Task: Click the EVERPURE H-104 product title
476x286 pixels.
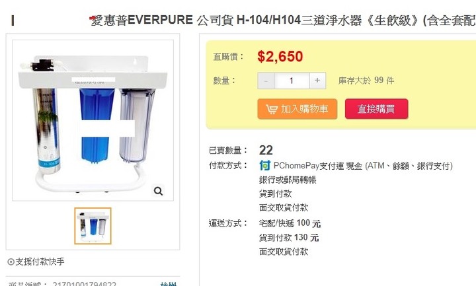Action: (x=283, y=20)
